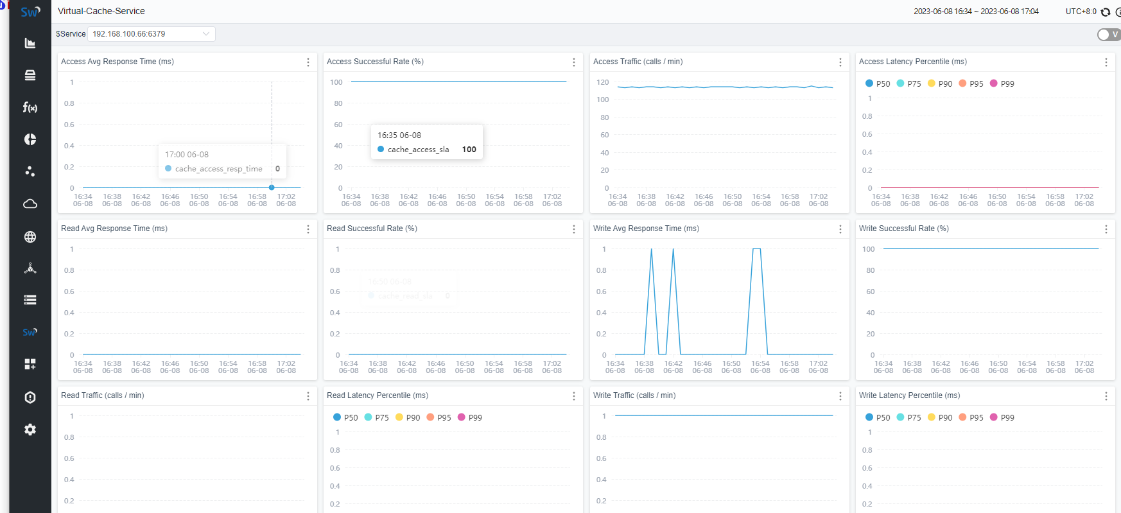Open the dashboard grid sidebar icon
This screenshot has width=1121, height=513.
[x=30, y=364]
